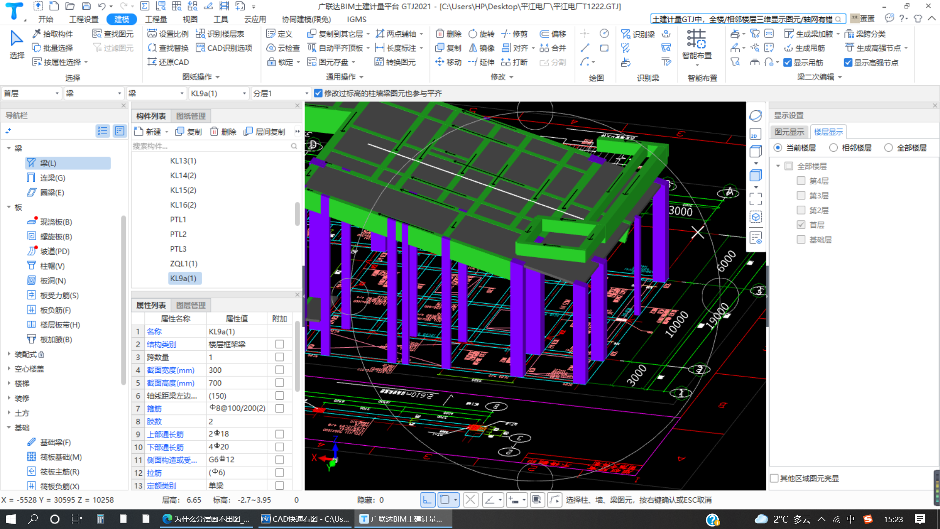Select the 旋转 rotate tool
Viewport: 940px width, 529px height.
[482, 34]
